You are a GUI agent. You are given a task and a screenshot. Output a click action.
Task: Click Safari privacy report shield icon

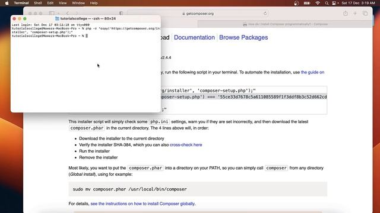[x=121, y=13]
